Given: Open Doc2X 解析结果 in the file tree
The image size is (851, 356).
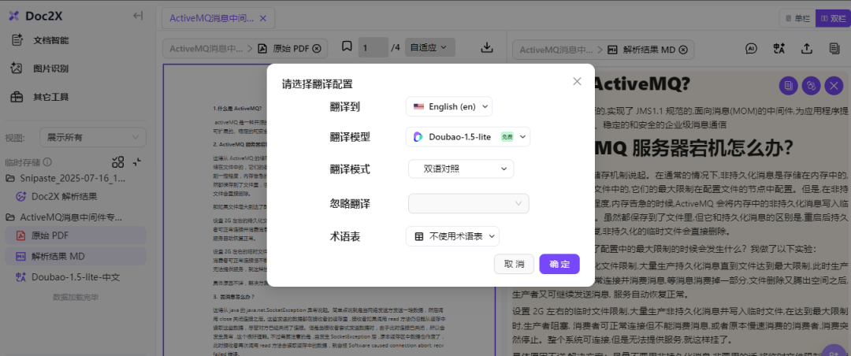Looking at the screenshot, I should (x=65, y=196).
